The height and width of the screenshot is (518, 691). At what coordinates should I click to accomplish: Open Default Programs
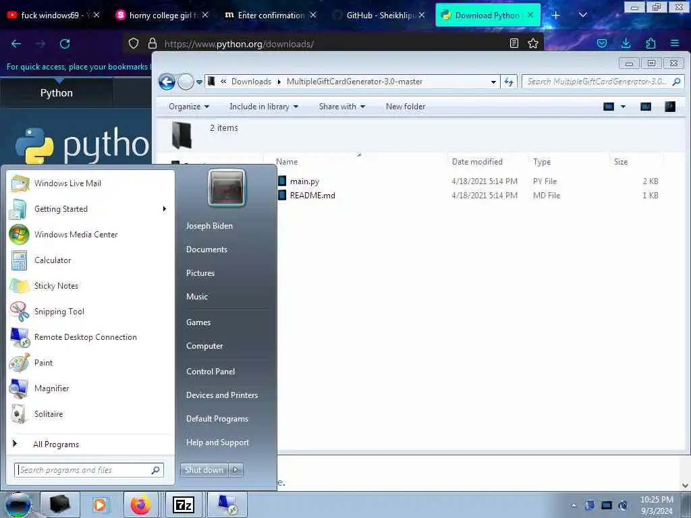tap(217, 418)
